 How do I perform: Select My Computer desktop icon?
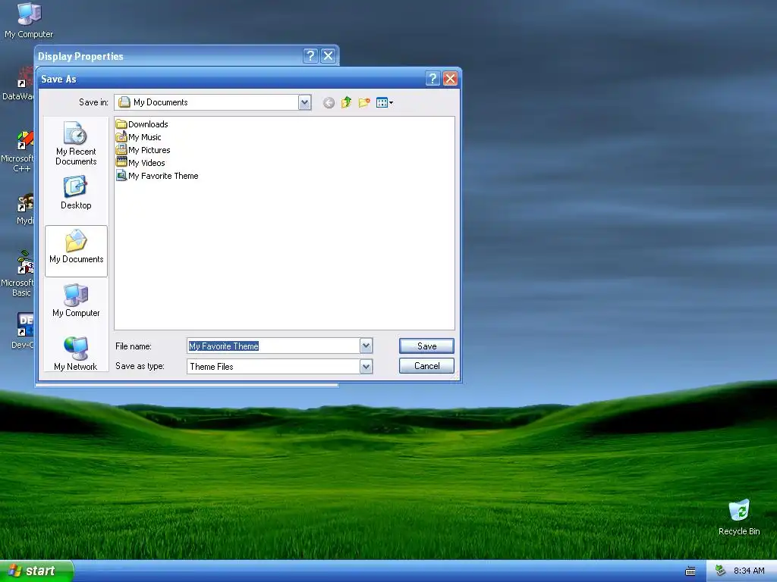(29, 20)
